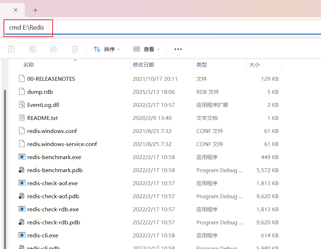
Task: Click the type cell RDB 文件
Action: pyautogui.click(x=208, y=92)
